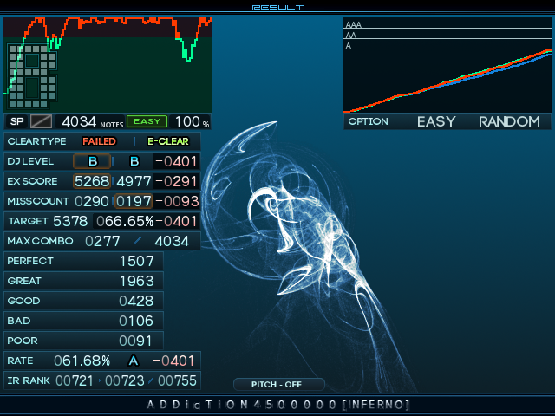Click the note-type slash icon beside SP
The image size is (555, 416).
[41, 121]
